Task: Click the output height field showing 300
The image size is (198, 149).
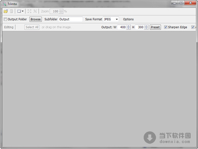Action: (x=140, y=27)
